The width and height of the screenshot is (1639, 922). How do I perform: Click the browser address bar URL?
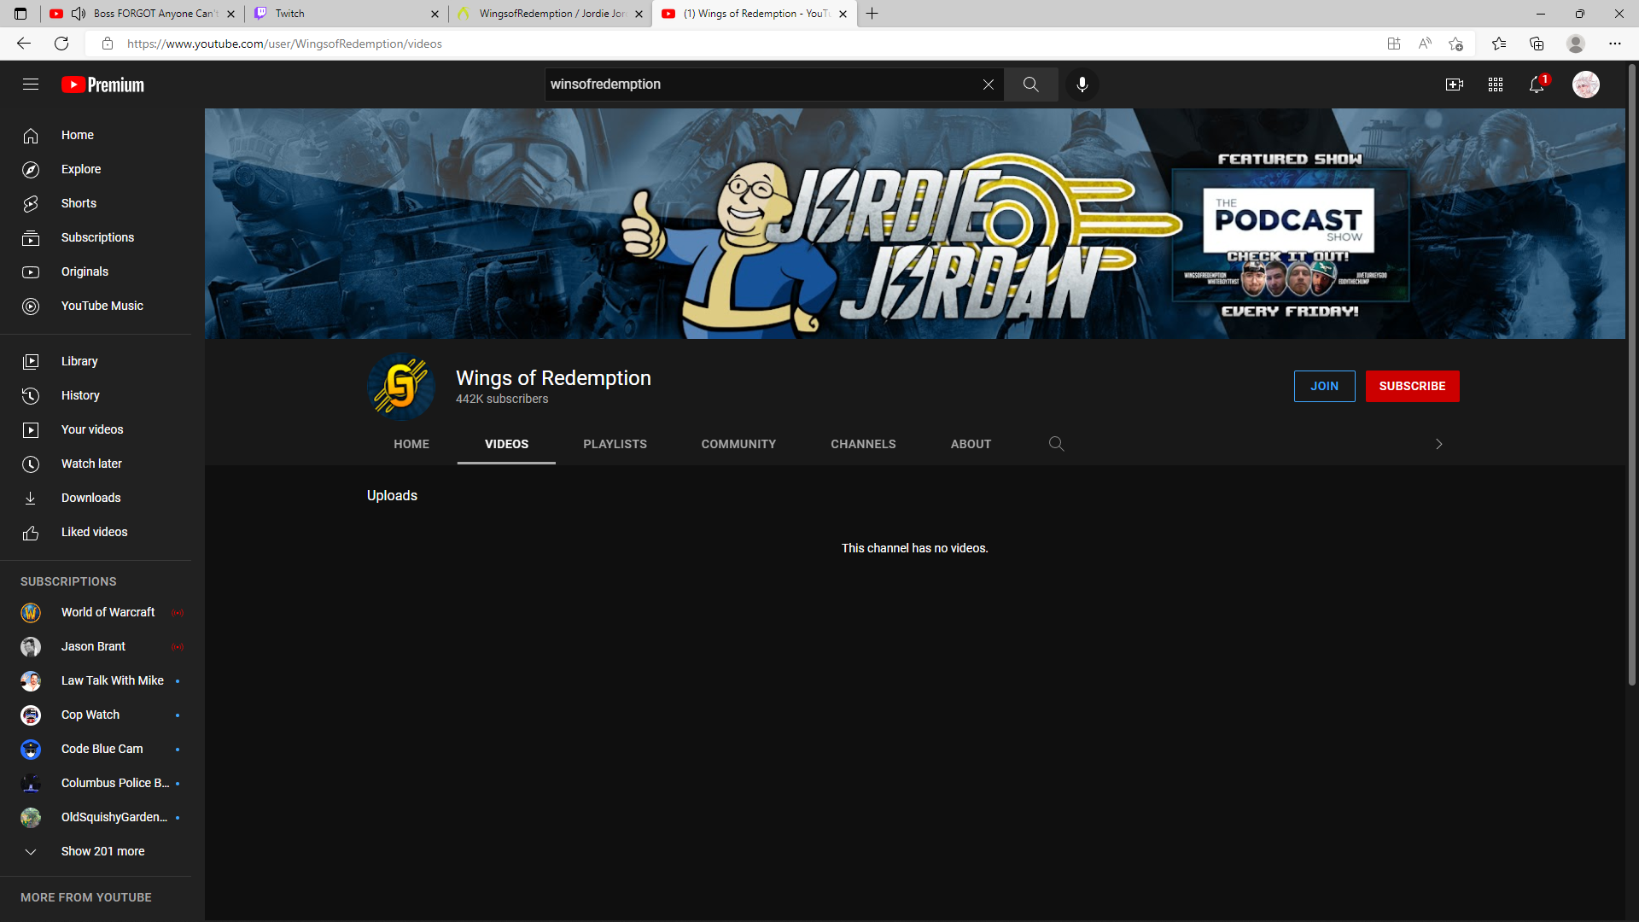pos(284,44)
